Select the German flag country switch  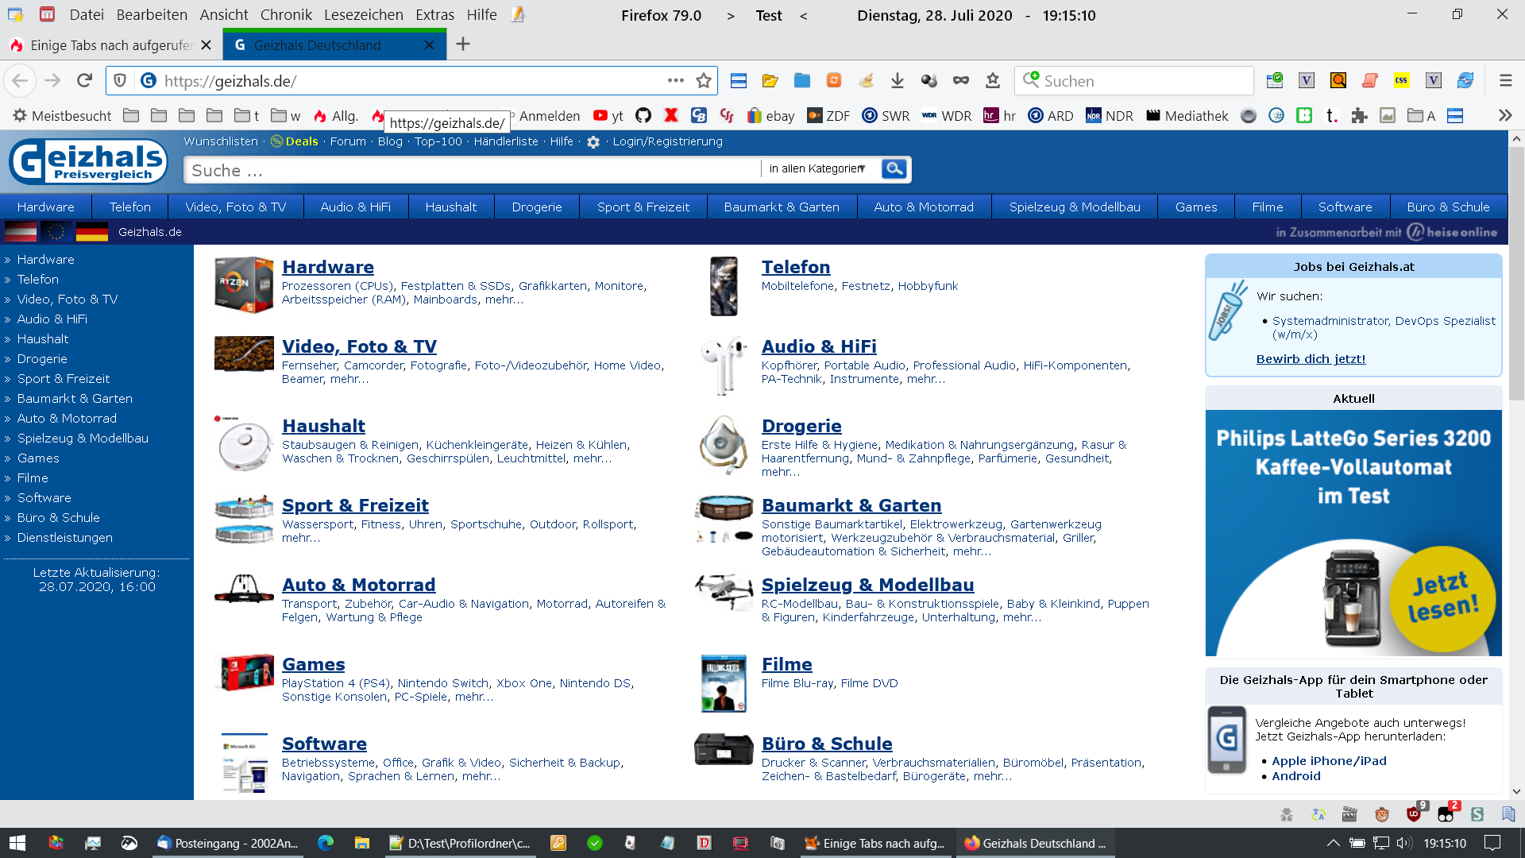[x=91, y=232]
